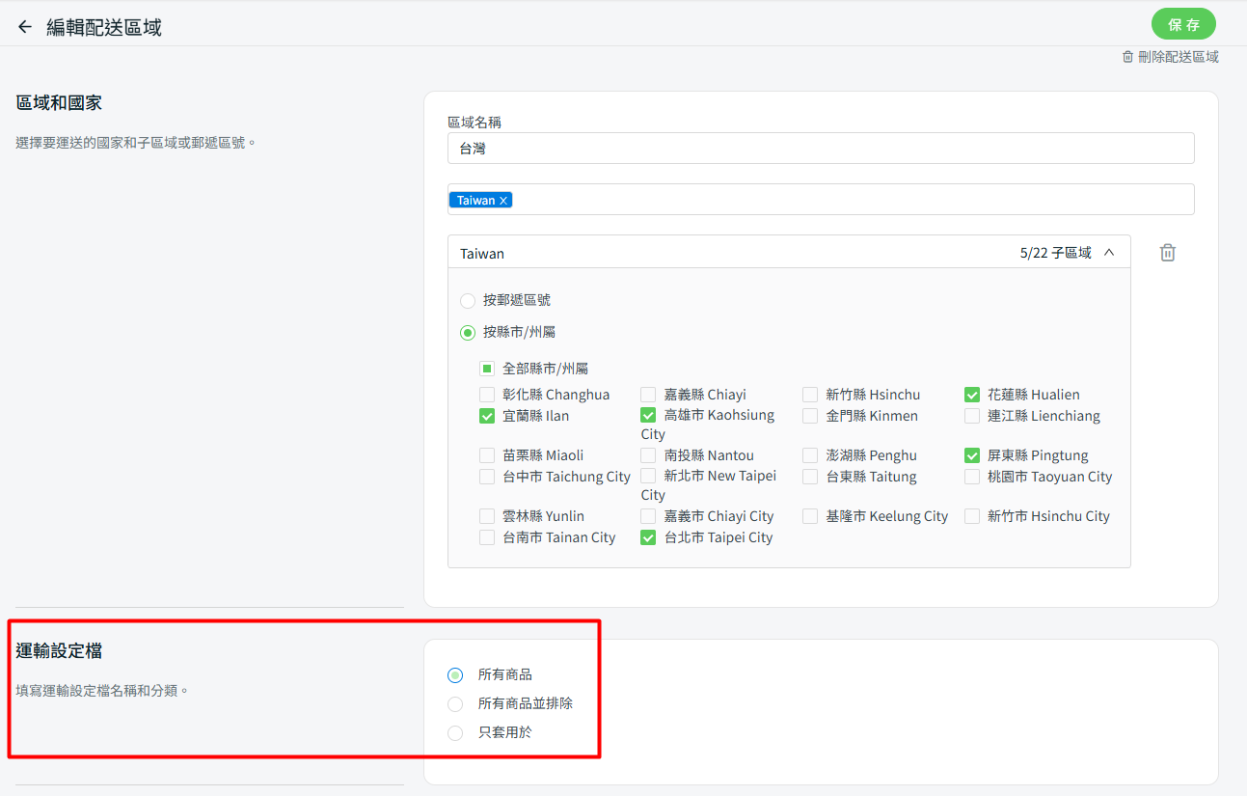The image size is (1247, 796).
Task: Uncheck the 台北市 Taipei City checkbox
Action: 649,538
